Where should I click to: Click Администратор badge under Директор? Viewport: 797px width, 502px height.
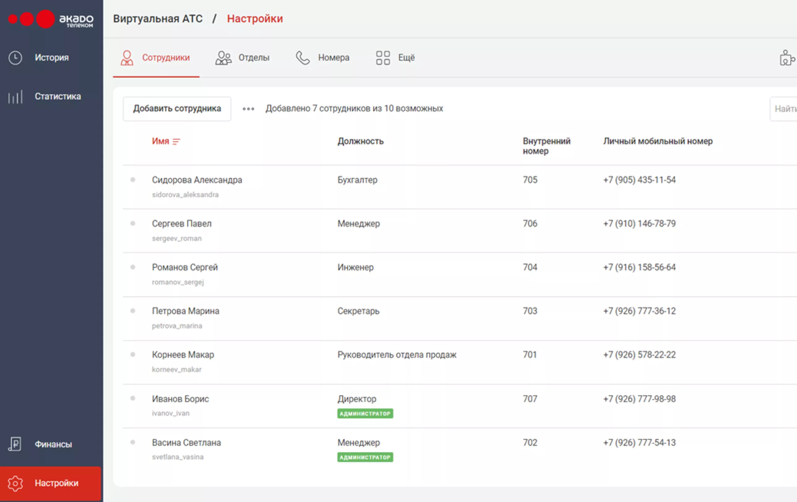tap(365, 413)
